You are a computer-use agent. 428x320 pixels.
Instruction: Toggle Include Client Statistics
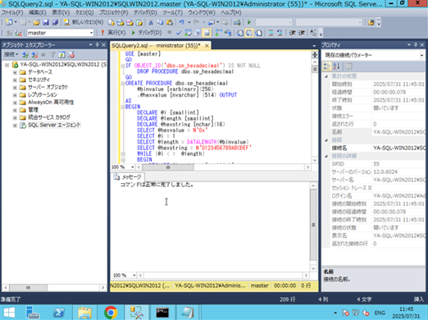pos(227,33)
